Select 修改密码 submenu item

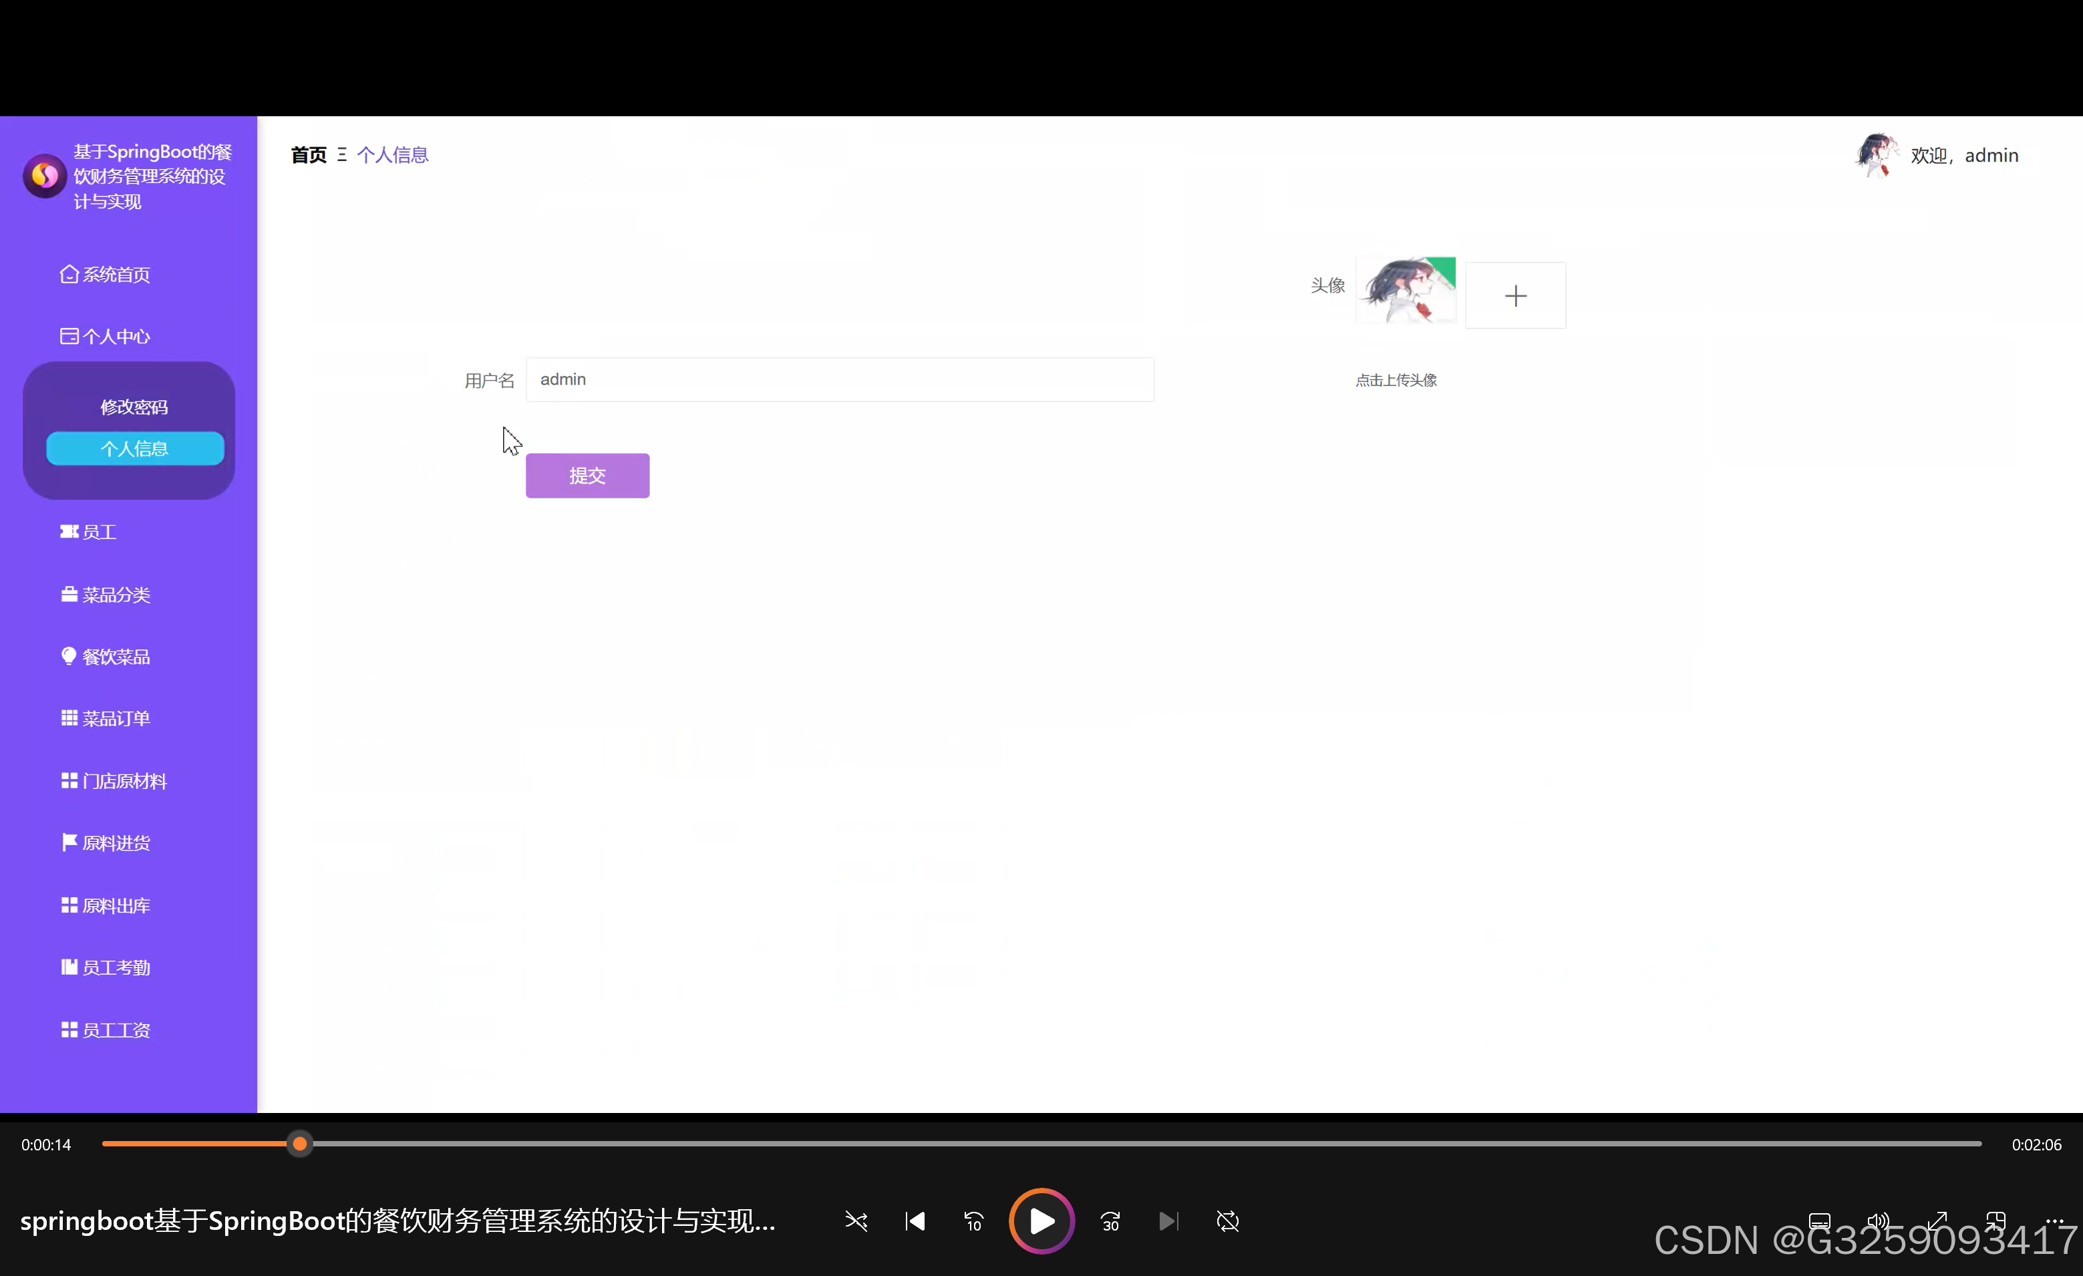pos(134,407)
